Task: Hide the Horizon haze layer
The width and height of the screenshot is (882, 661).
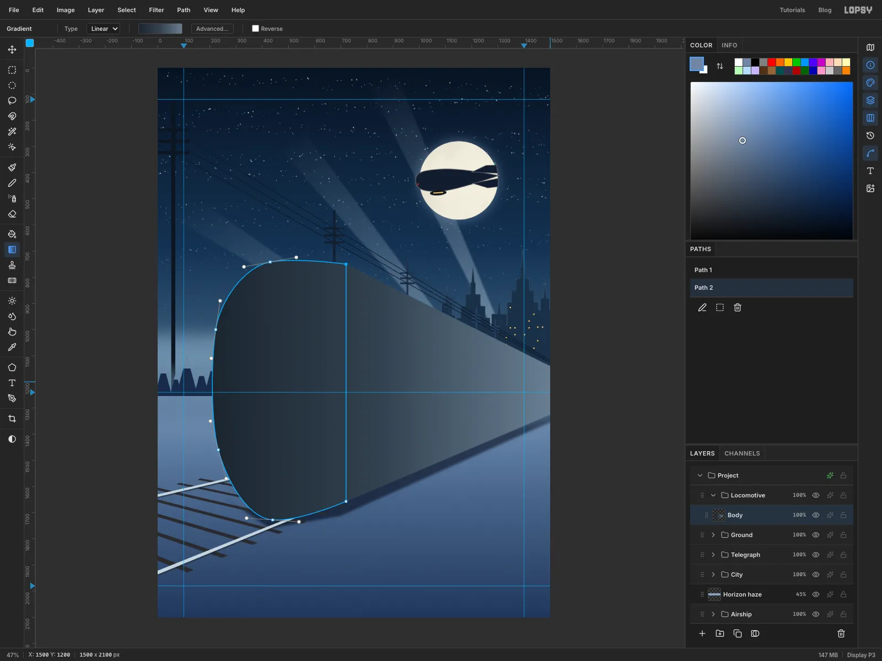Action: pos(816,594)
